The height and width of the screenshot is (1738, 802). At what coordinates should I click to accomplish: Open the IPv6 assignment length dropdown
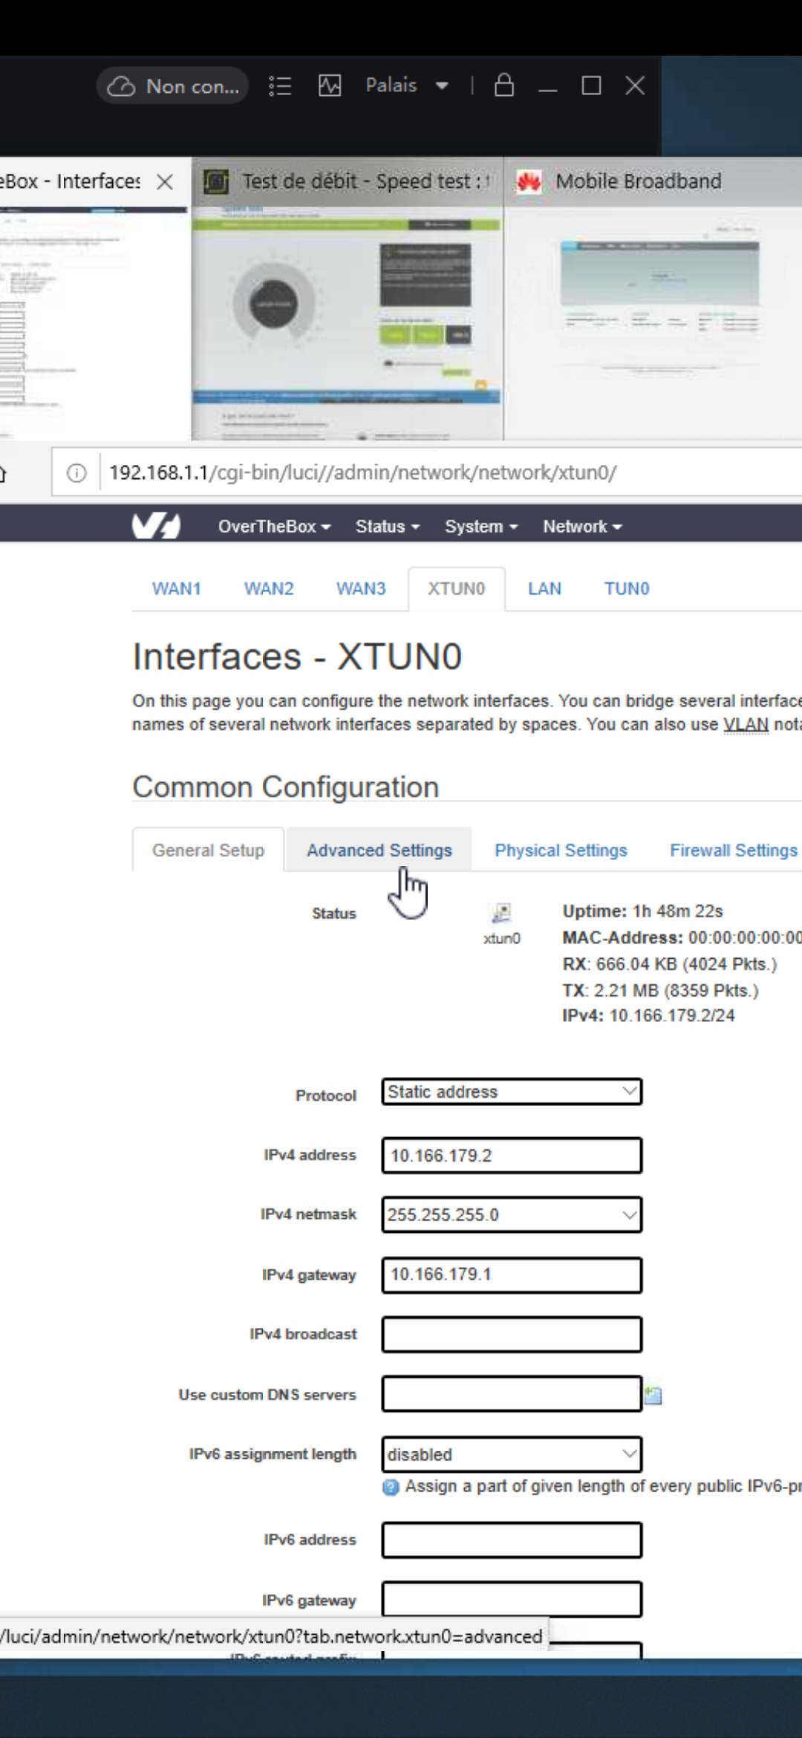[x=512, y=1454]
